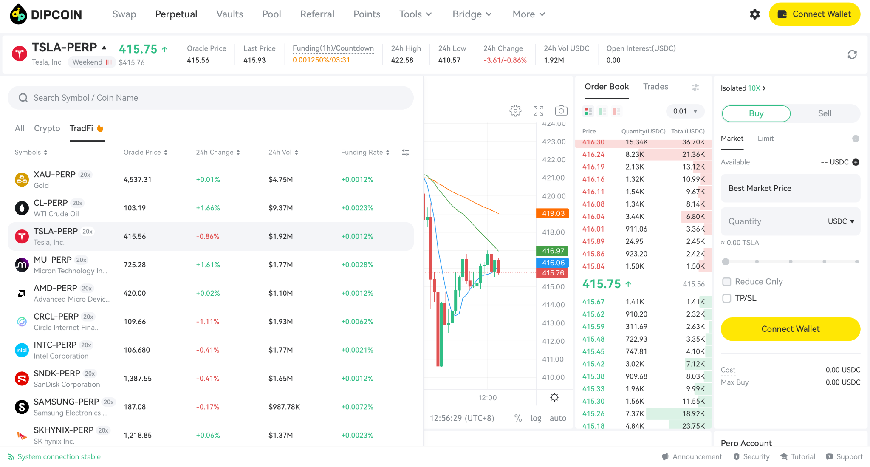Screen dimensions: 870x467
Task: Toggle percent scale on chart
Action: (x=518, y=418)
